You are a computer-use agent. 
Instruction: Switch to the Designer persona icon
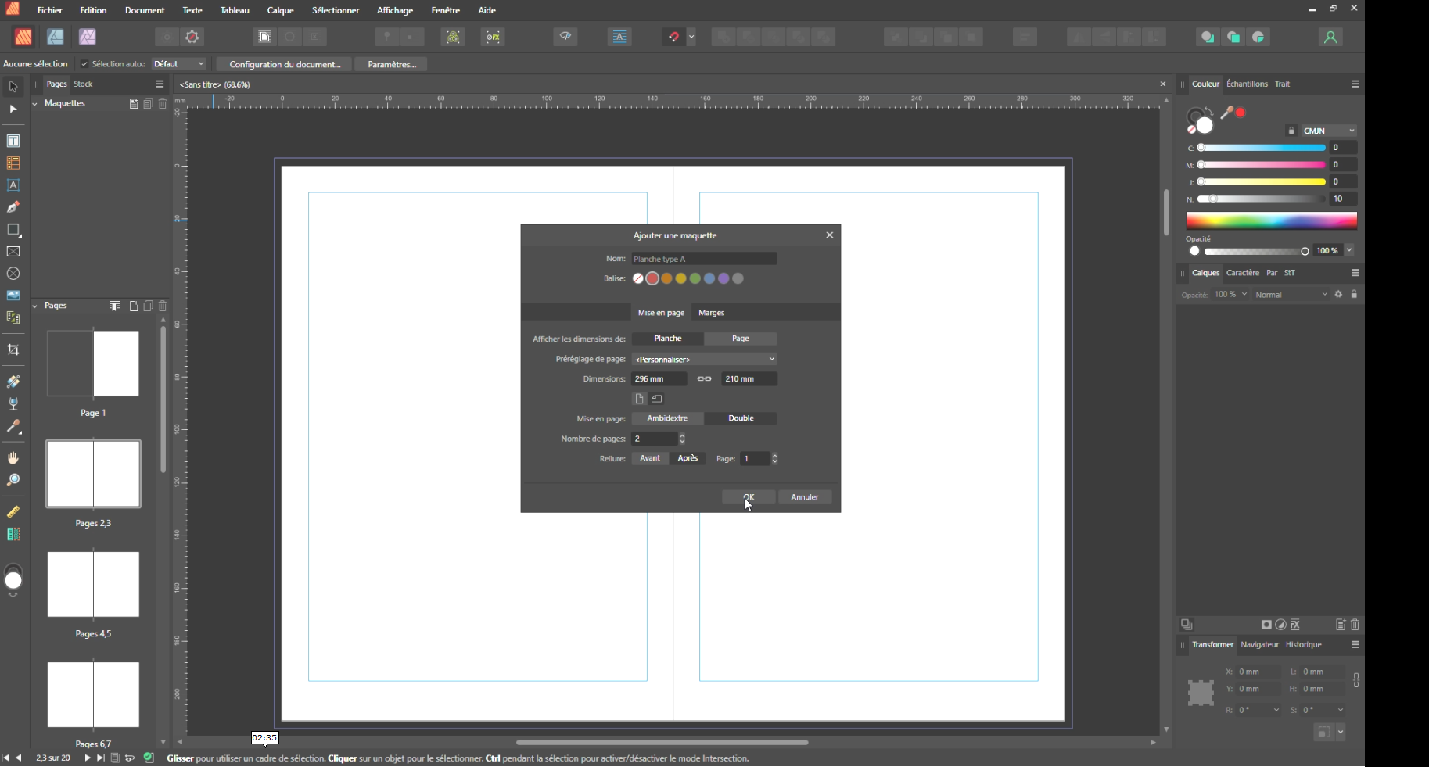pos(56,37)
